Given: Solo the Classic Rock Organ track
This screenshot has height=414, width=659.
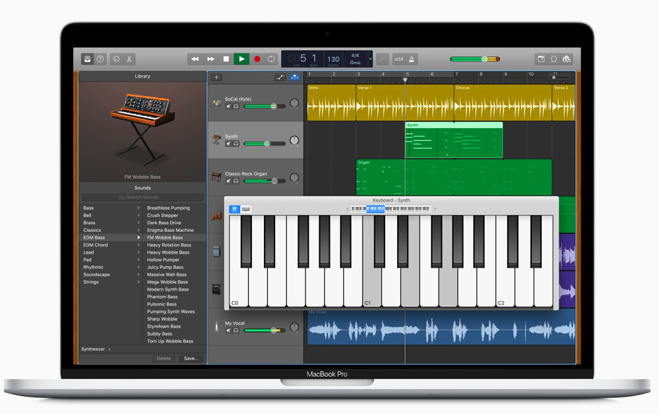Looking at the screenshot, I should point(235,181).
